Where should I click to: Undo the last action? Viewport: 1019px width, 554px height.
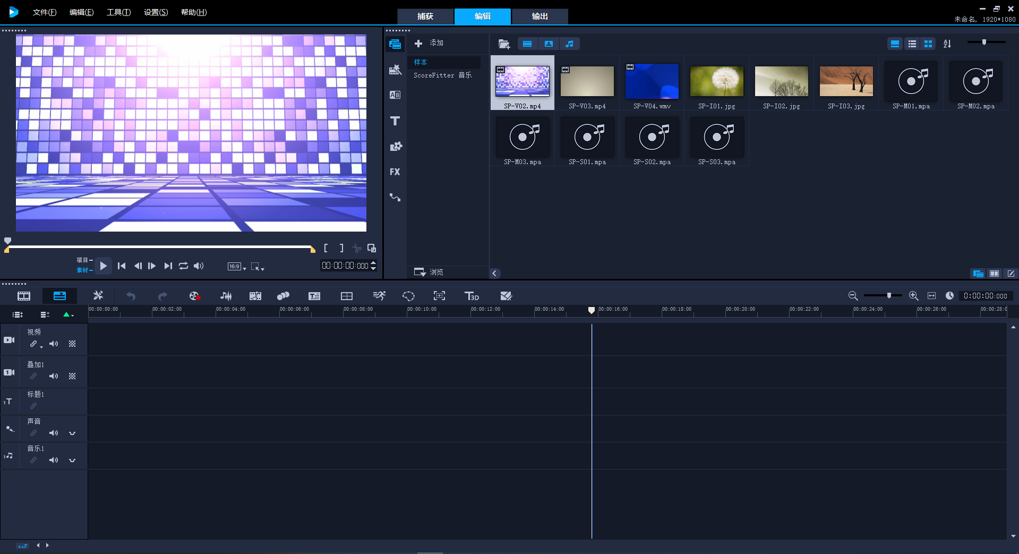(131, 296)
